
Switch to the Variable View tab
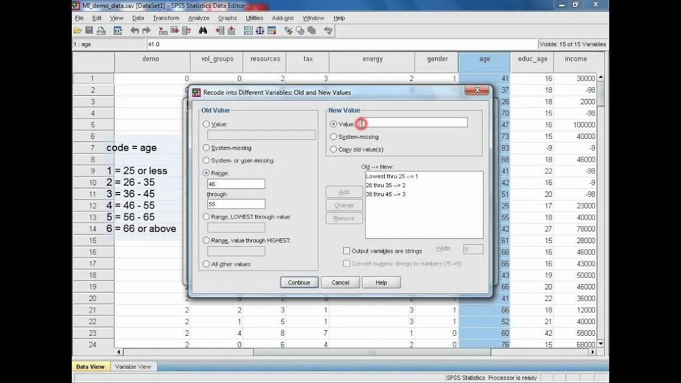click(133, 367)
